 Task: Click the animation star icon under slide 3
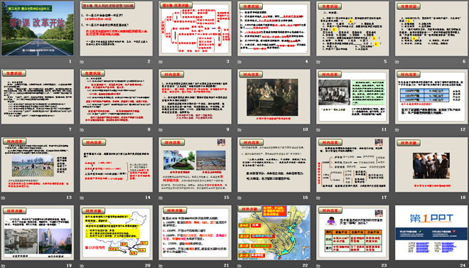click(161, 62)
